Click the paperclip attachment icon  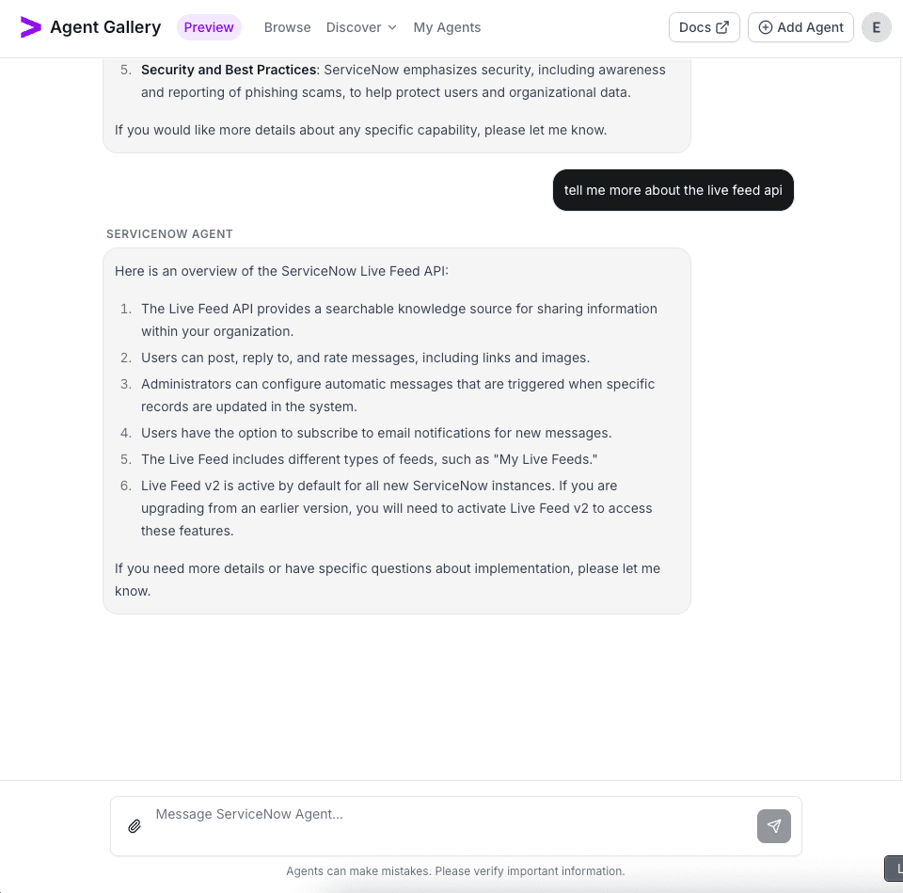tap(135, 825)
